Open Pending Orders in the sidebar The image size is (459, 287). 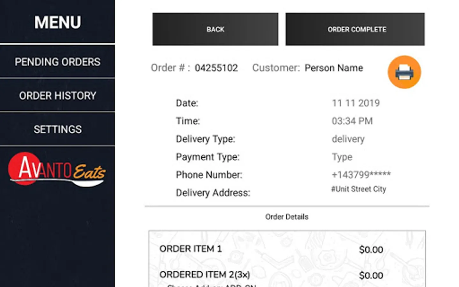(x=57, y=62)
